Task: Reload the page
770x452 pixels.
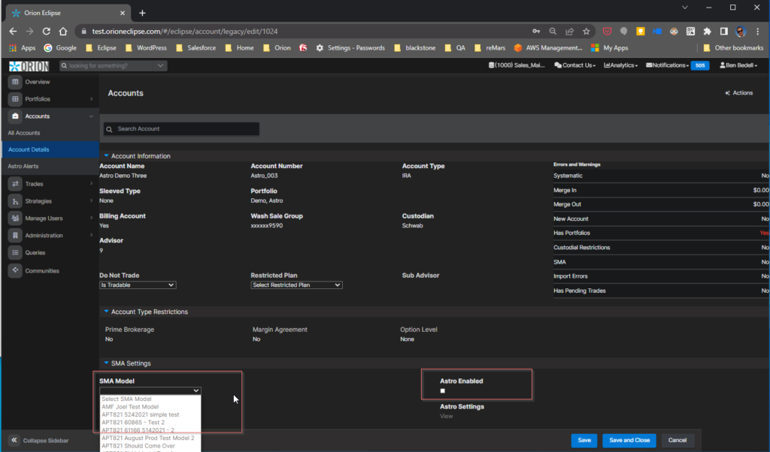Action: 46,32
